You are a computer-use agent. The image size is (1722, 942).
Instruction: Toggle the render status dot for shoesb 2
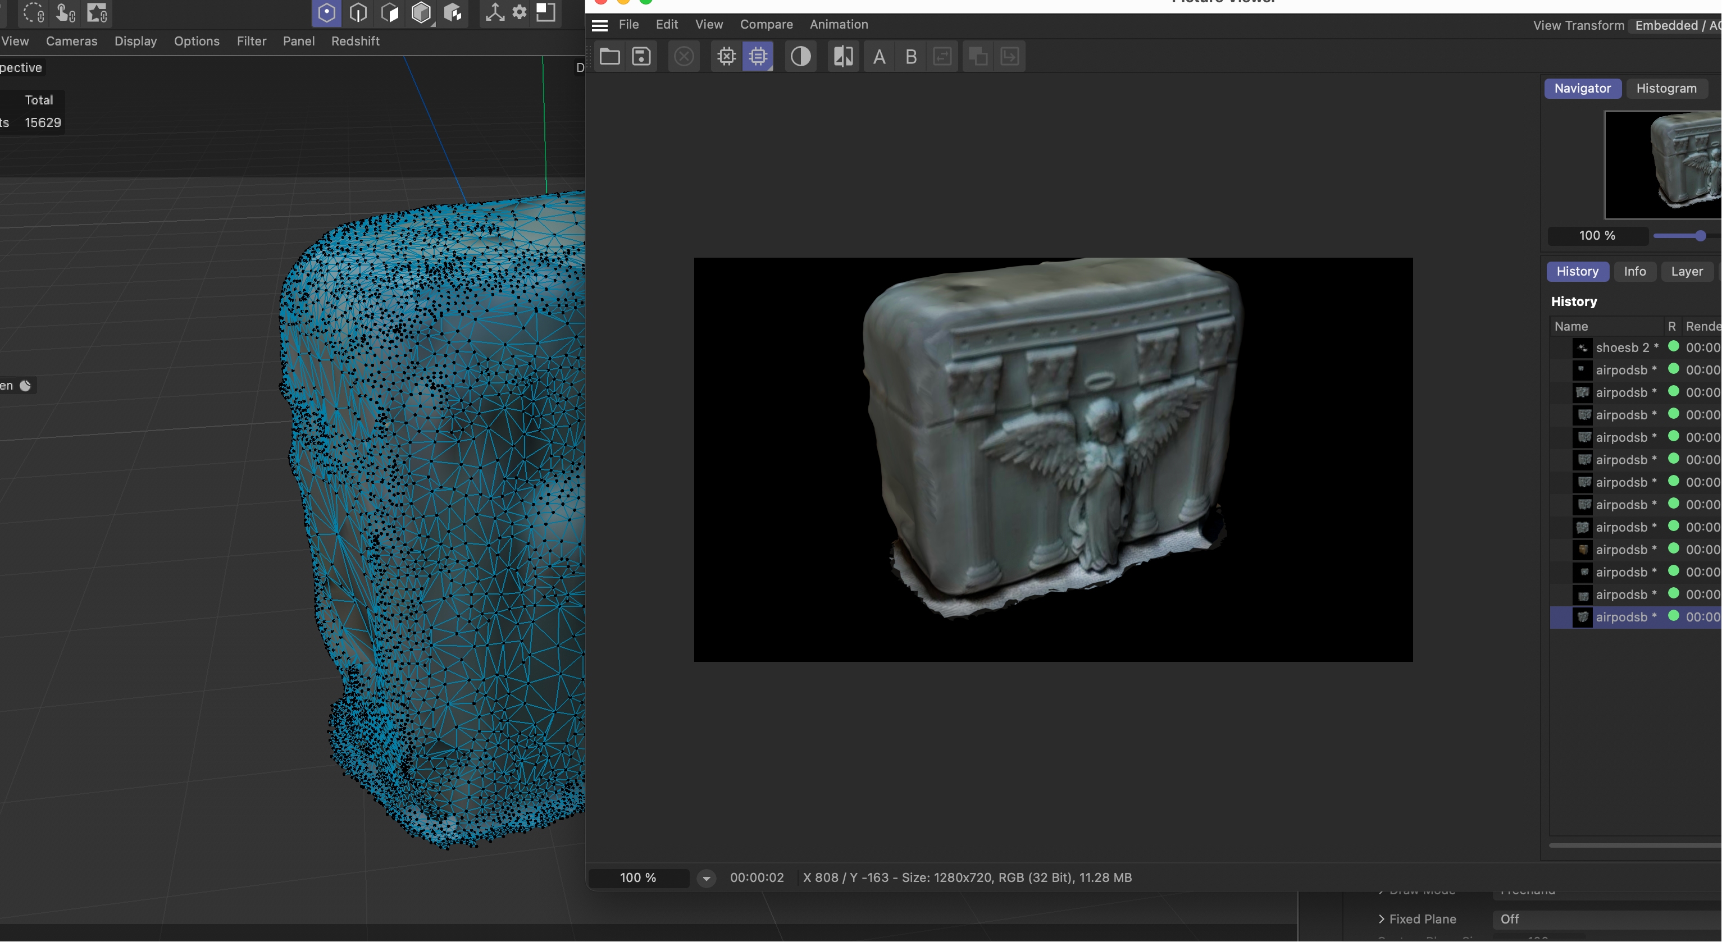(1673, 347)
